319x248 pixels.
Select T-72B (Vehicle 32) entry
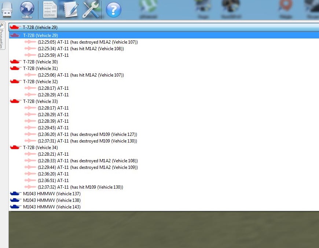click(40, 82)
